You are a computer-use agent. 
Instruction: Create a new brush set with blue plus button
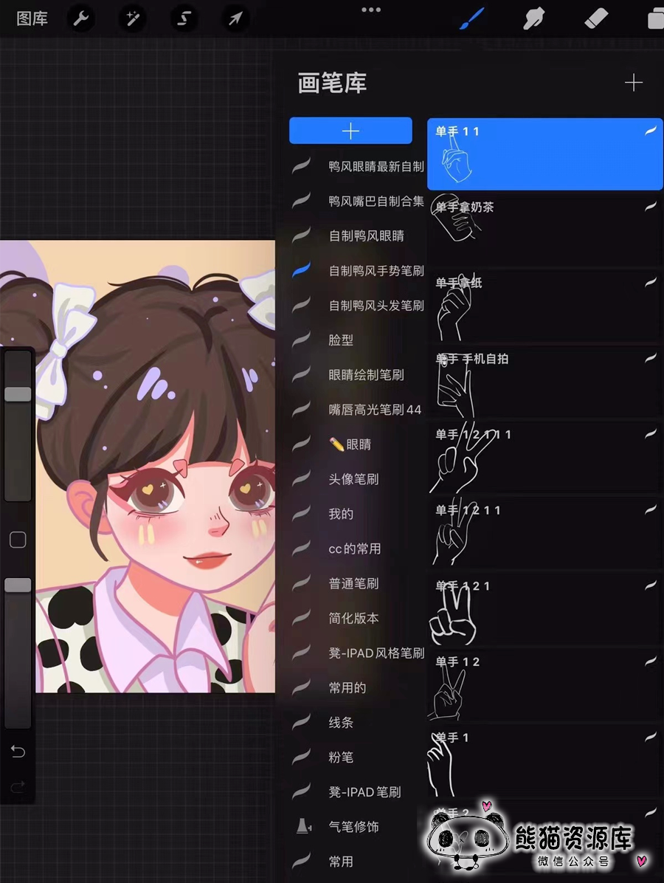pyautogui.click(x=350, y=130)
